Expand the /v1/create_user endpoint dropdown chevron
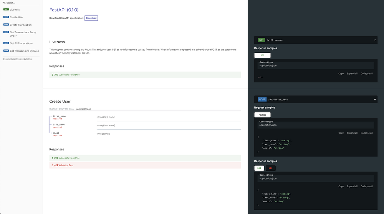Image resolution: width=384 pixels, height=214 pixels. [375, 100]
